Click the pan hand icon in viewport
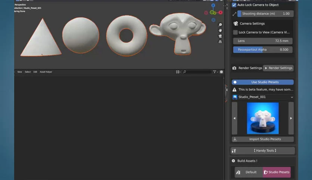The height and width of the screenshot is (180, 312). pos(220,30)
